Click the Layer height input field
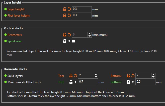This screenshot has height=106, width=165. [81, 9]
